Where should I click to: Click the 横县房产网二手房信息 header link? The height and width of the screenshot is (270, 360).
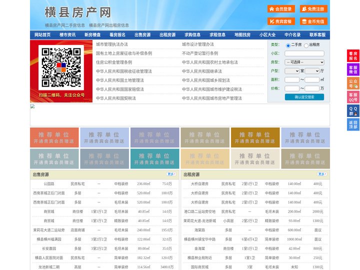65,25
